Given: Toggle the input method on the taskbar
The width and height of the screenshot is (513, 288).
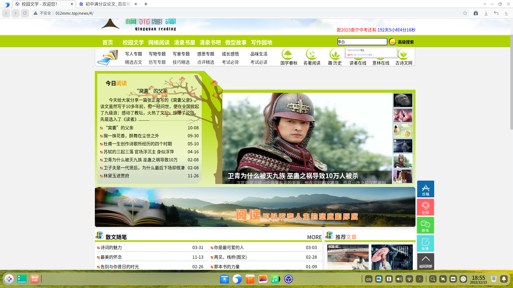Looking at the screenshot, I should click(368, 279).
